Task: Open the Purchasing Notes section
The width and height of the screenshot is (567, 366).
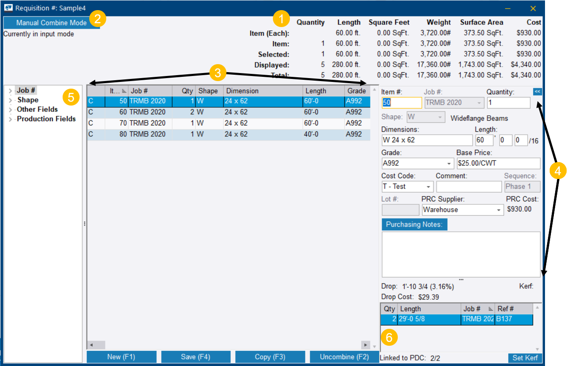Action: (x=414, y=224)
